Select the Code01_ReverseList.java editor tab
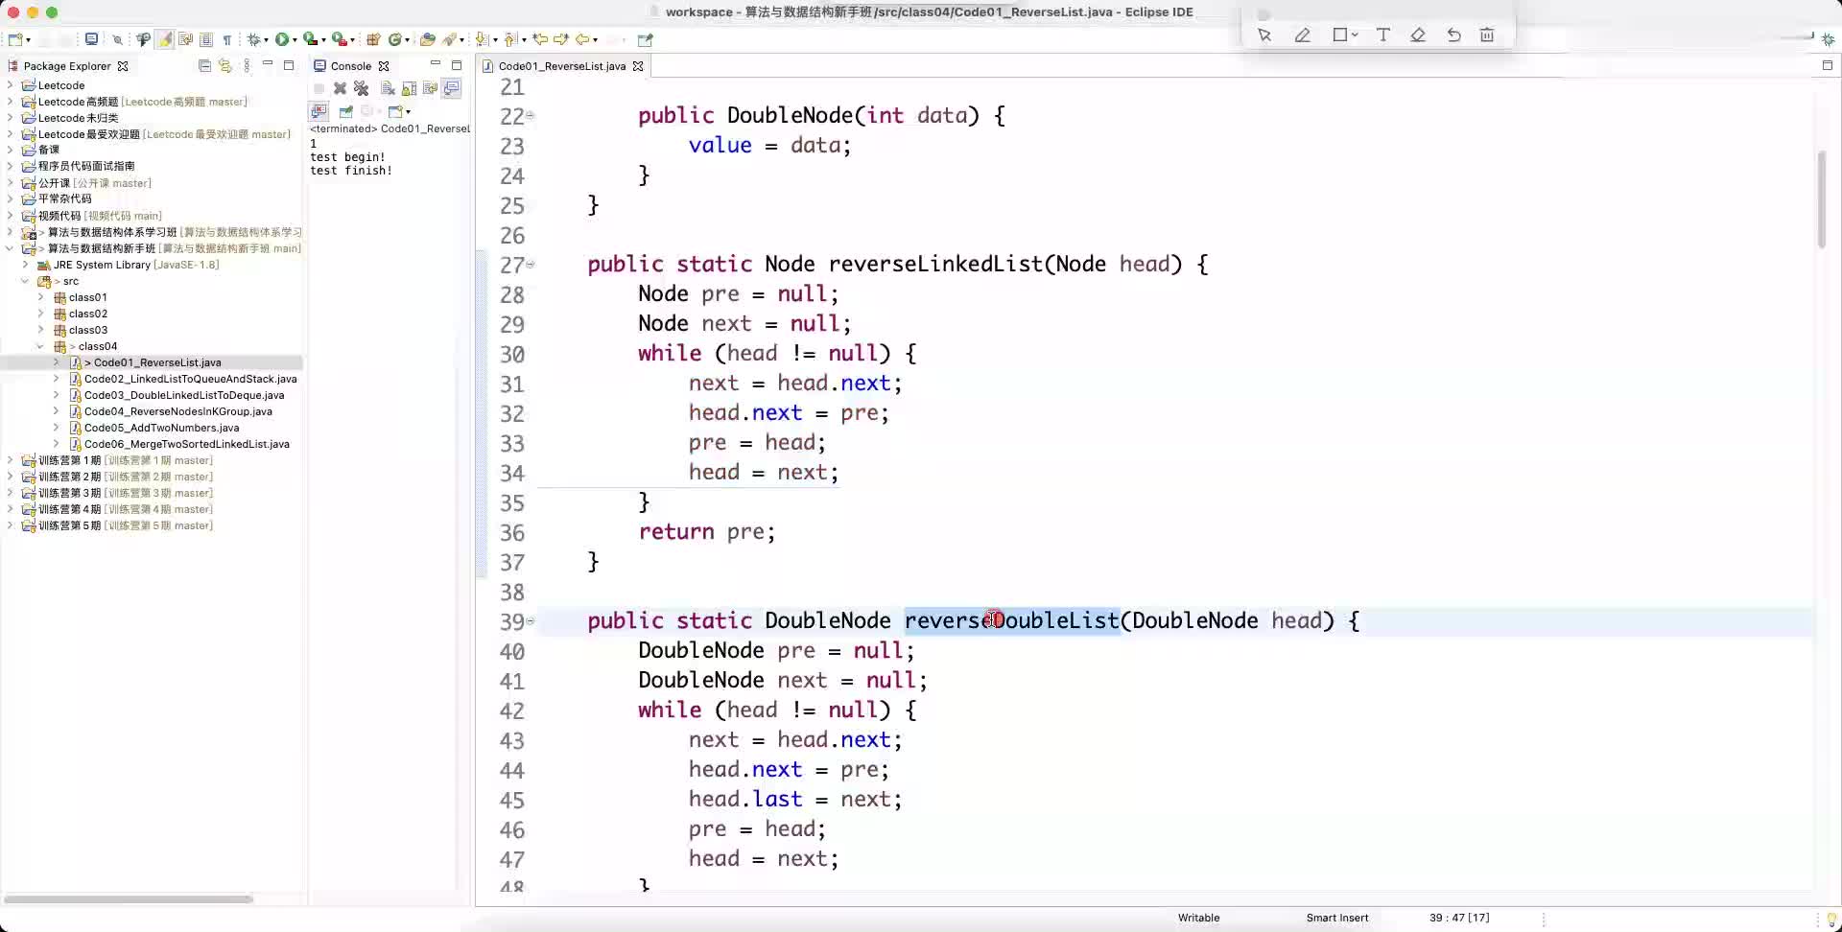This screenshot has width=1842, height=932. (561, 66)
